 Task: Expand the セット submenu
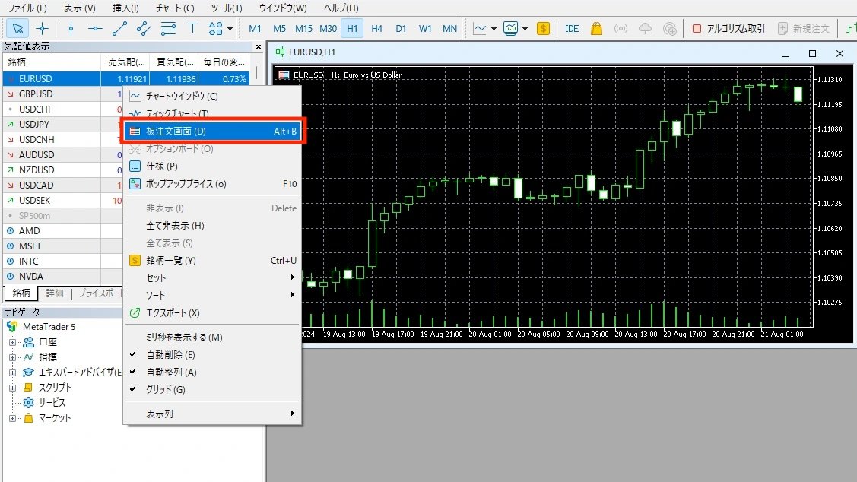click(x=213, y=277)
